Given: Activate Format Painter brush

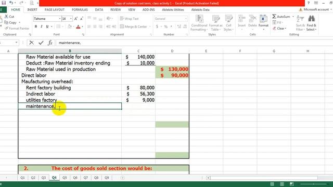Looking at the screenshot, I should click(17, 29).
